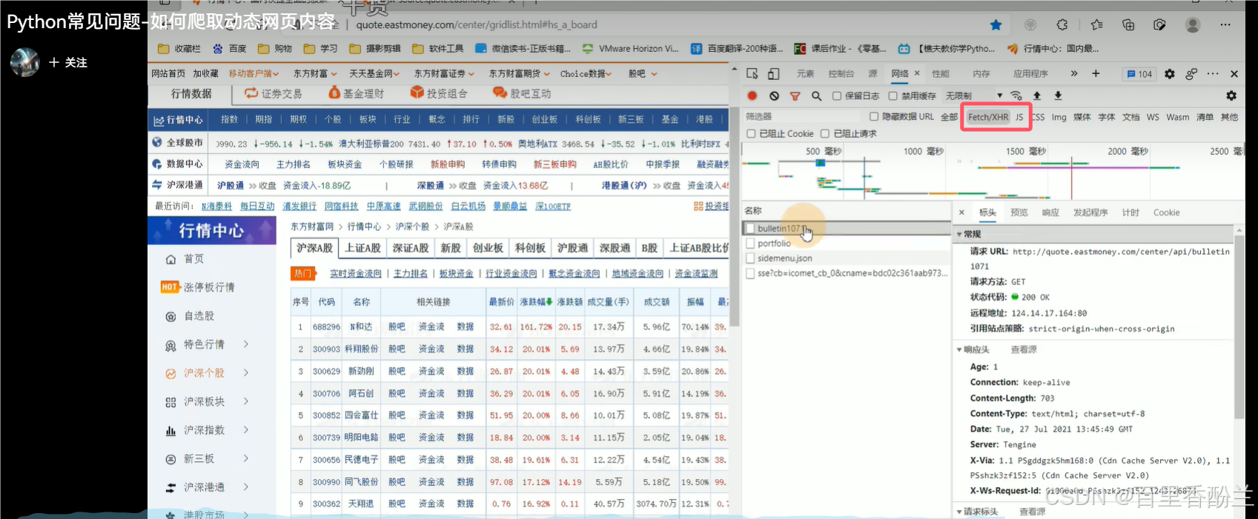Screen dimensions: 1258x519
Task: Open the 天天基金网 dropdown
Action: click(374, 73)
